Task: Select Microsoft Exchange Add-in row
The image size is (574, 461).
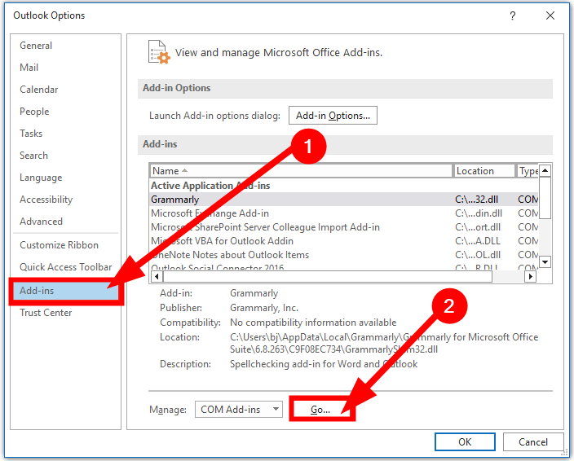Action: tap(344, 213)
